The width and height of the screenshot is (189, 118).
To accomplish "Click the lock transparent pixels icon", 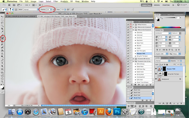I will click(x=160, y=65).
